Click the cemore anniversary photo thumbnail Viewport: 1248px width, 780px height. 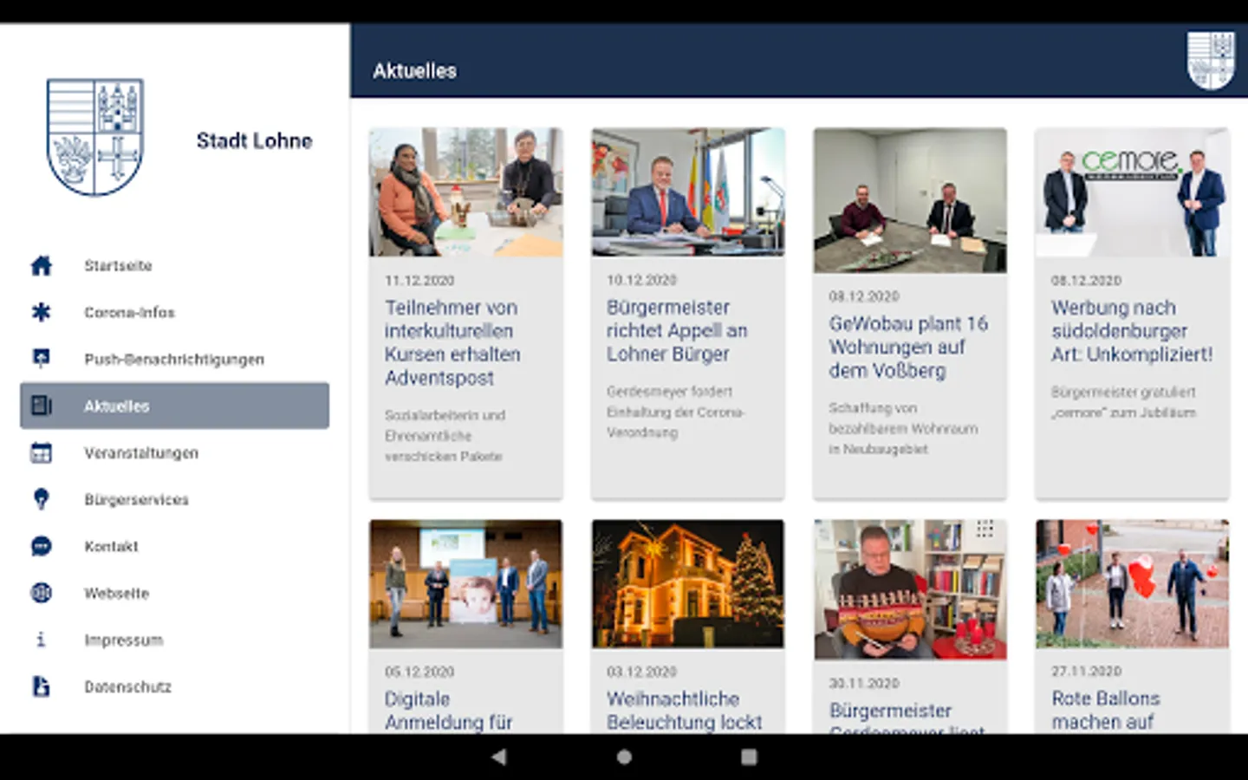(1132, 192)
